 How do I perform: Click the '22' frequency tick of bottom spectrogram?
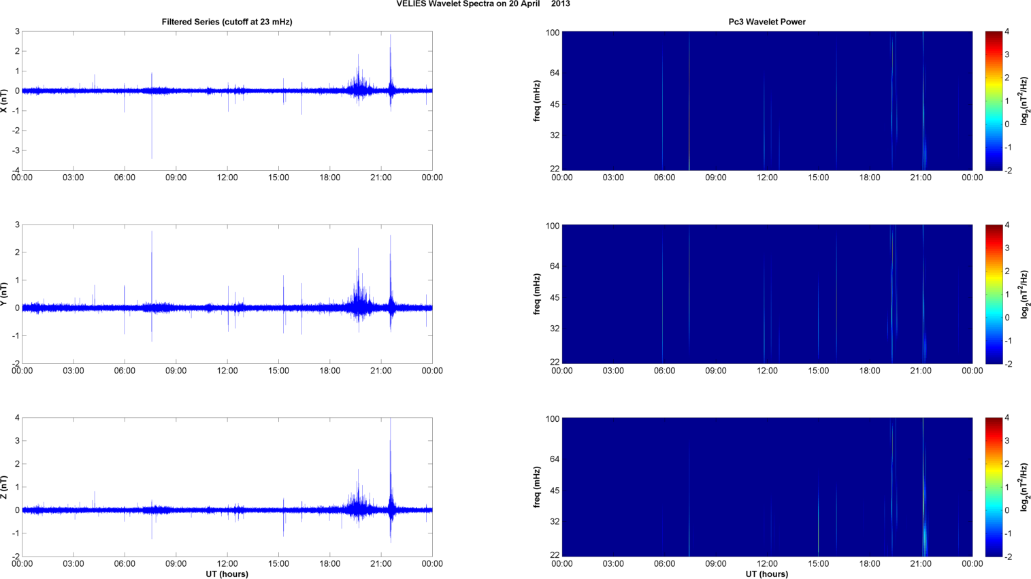[x=555, y=555]
